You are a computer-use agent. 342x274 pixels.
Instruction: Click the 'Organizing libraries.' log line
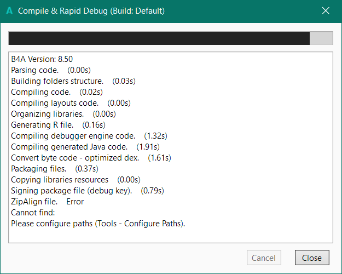(47, 114)
